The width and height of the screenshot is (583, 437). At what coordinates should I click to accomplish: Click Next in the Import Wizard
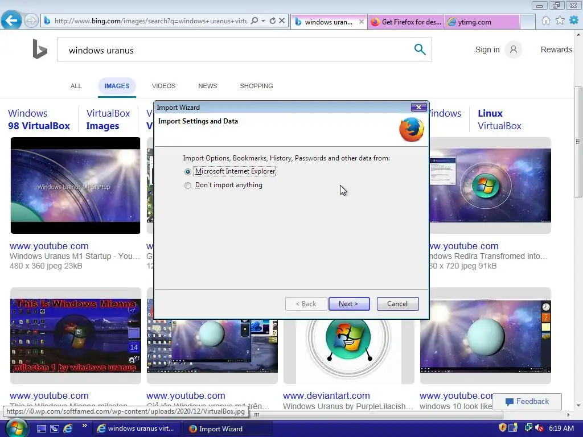[349, 304]
